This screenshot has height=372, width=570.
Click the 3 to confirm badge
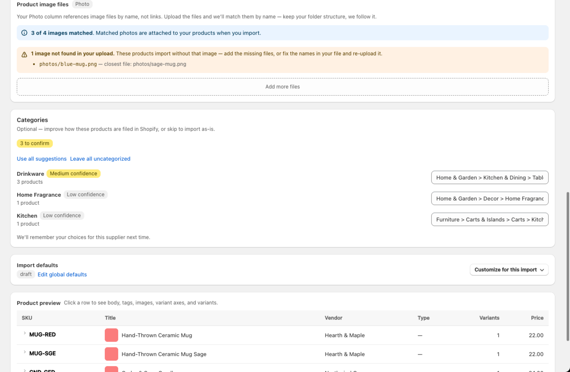[x=35, y=143]
